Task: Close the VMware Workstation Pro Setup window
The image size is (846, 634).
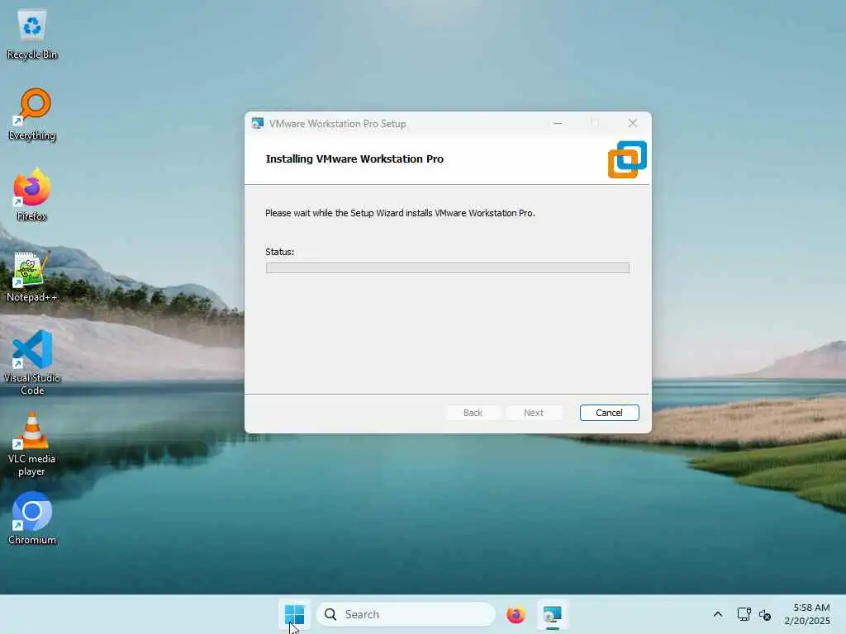Action: click(632, 124)
